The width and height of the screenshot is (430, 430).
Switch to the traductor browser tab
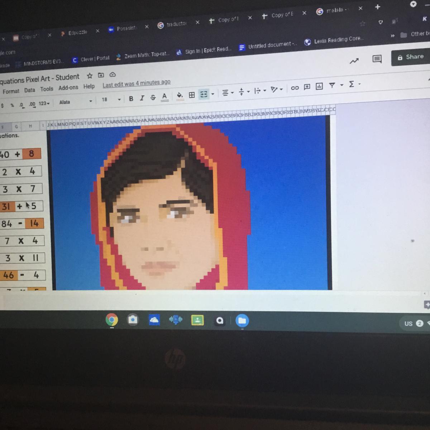click(177, 24)
